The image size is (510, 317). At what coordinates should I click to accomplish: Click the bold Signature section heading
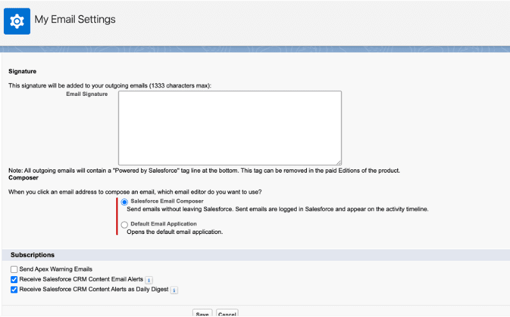(22, 71)
